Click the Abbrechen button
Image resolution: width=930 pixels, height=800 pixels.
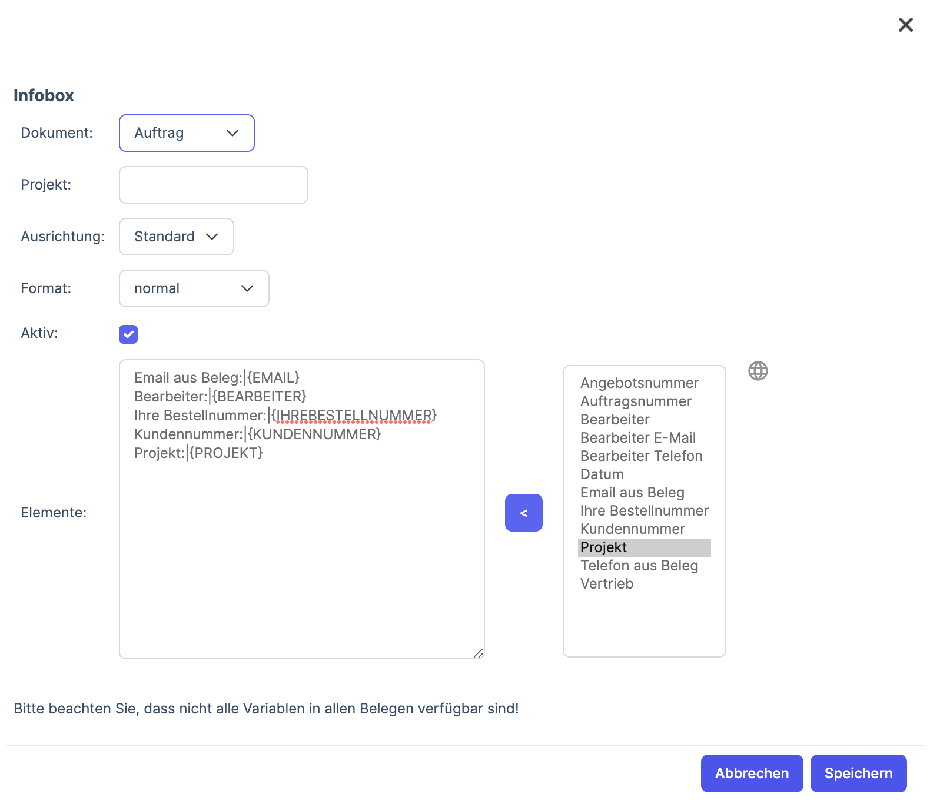[x=752, y=774]
